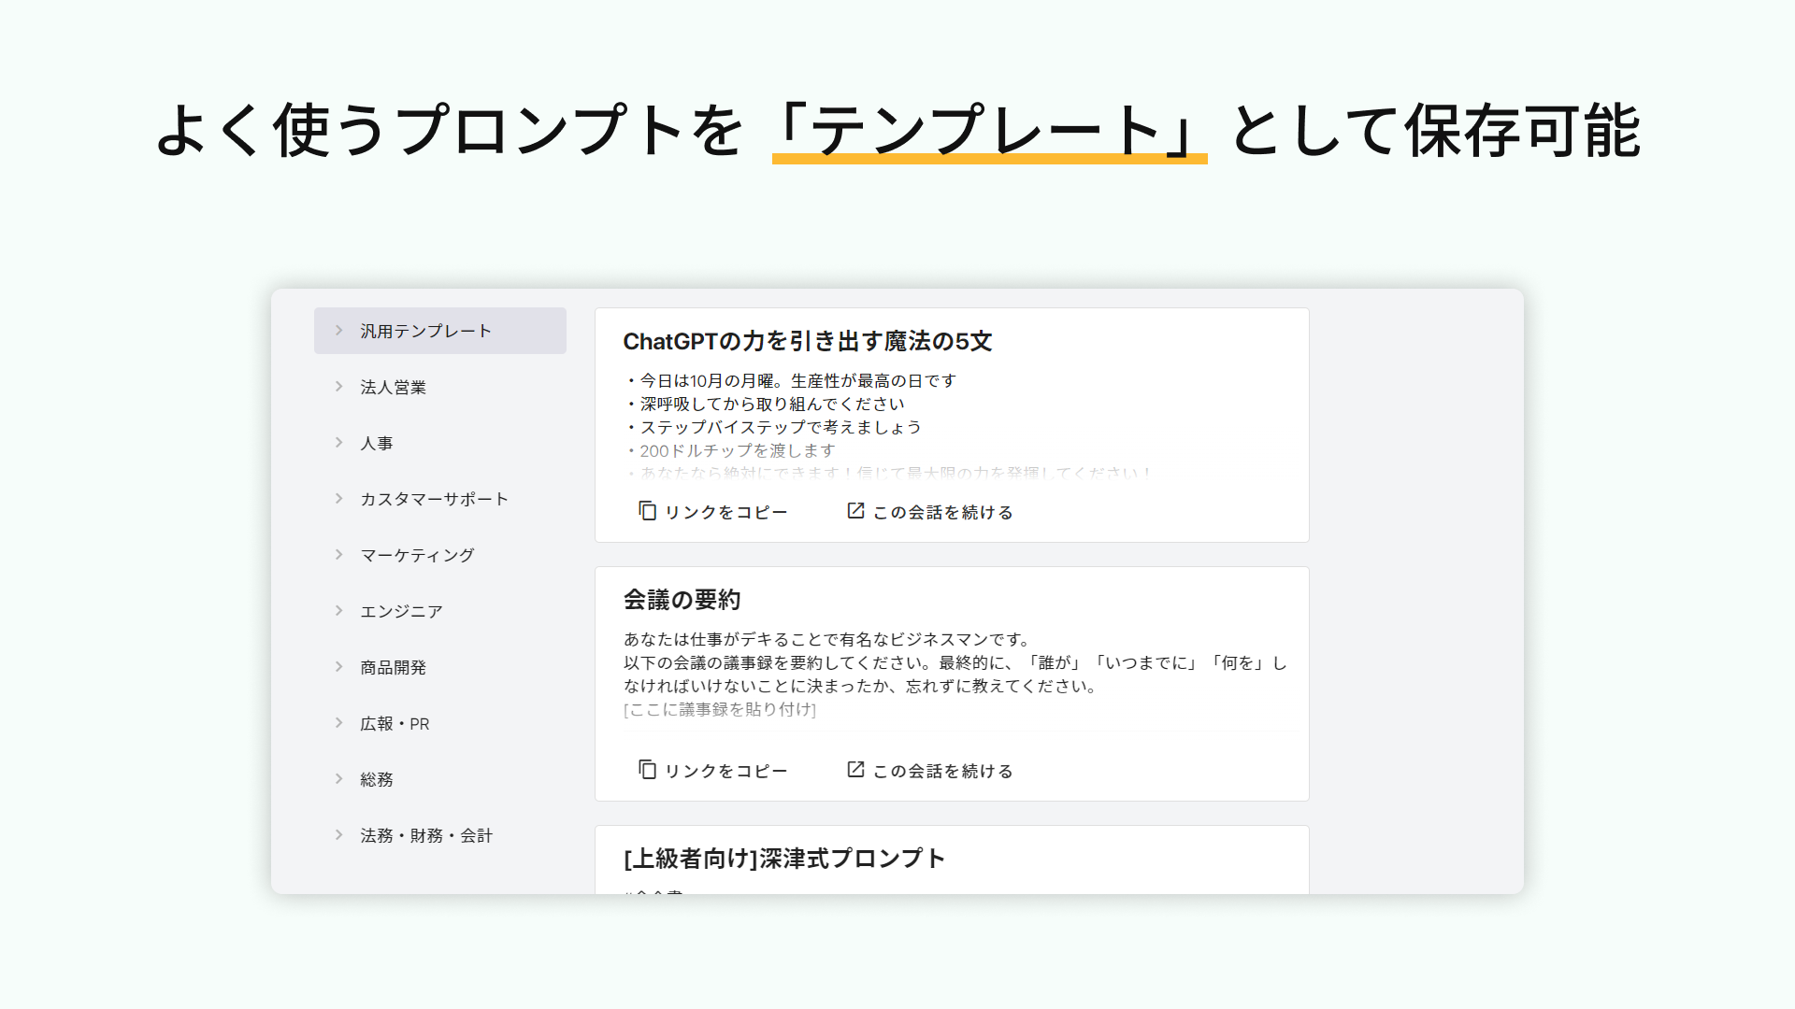Click the copy-link icon on the 魔法の5文 card
The width and height of the screenshot is (1795, 1009).
click(x=646, y=511)
